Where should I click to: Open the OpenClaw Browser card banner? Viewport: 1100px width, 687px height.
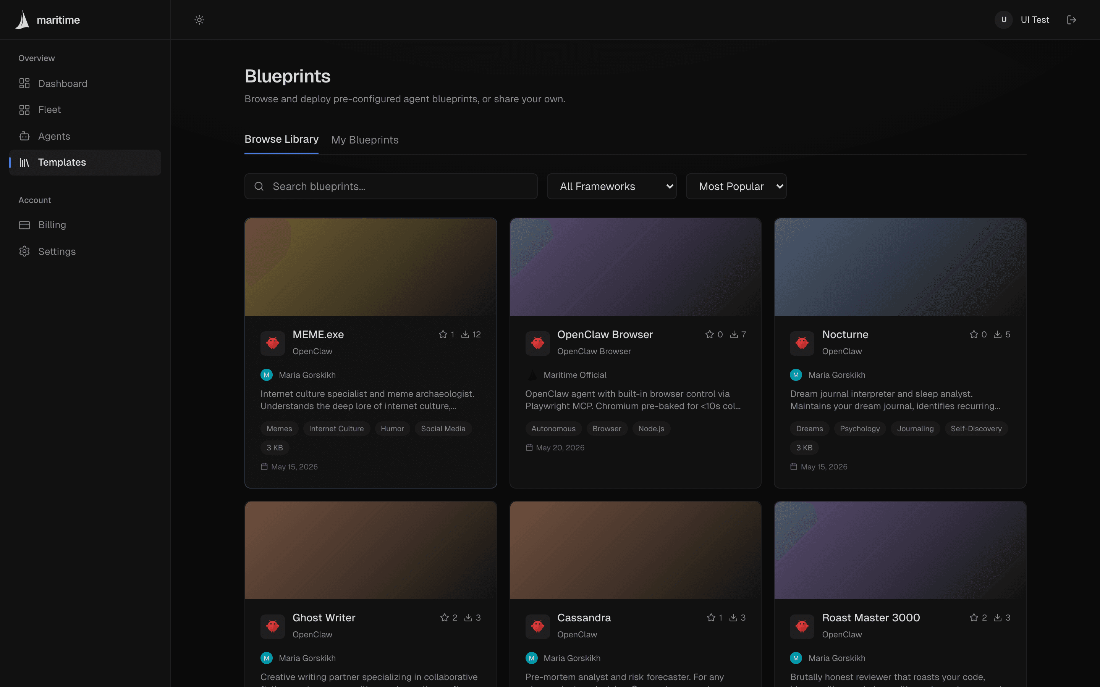[x=636, y=267]
